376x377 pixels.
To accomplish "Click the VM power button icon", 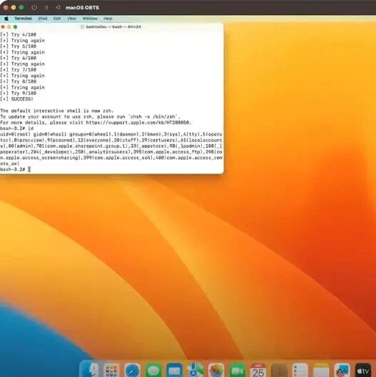I will 34,7.
